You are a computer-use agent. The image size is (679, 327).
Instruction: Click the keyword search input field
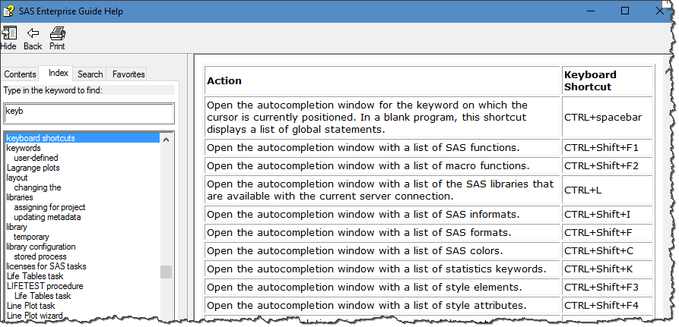pos(89,113)
